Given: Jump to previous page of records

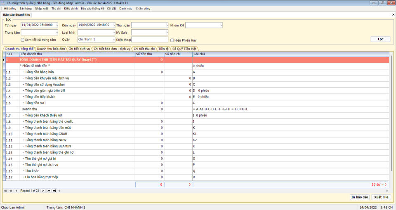Looking at the screenshot, I should point(11,191).
